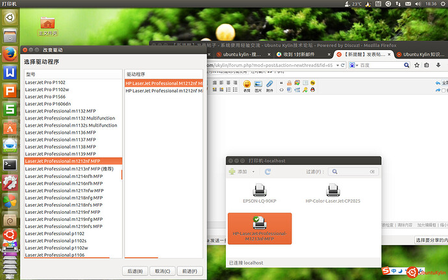Open the Baidu search engine selector dropdown
The width and height of the screenshot is (448, 280).
coord(353,65)
